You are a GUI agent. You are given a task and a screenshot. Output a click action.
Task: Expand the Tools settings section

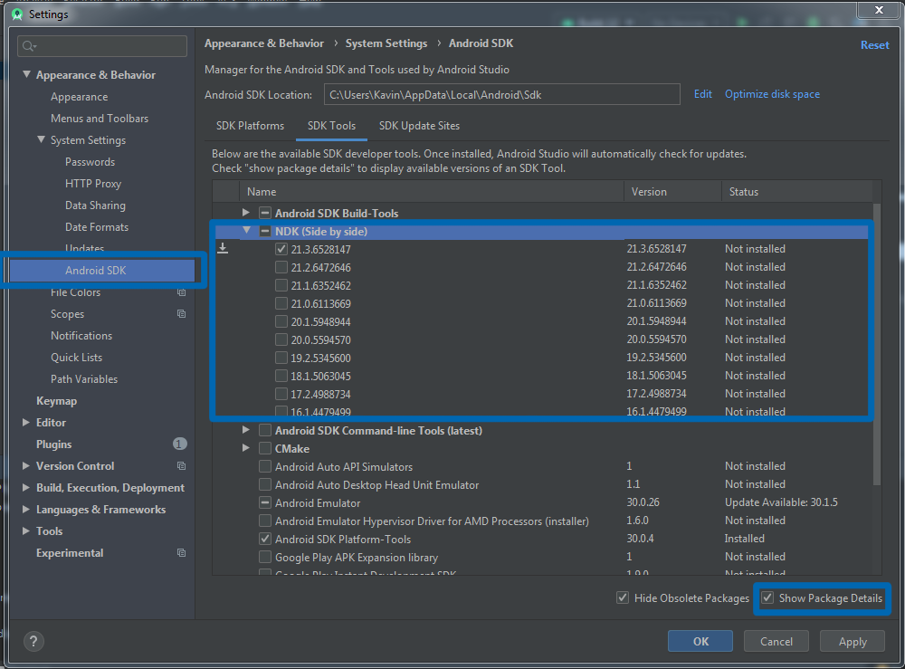click(x=26, y=531)
